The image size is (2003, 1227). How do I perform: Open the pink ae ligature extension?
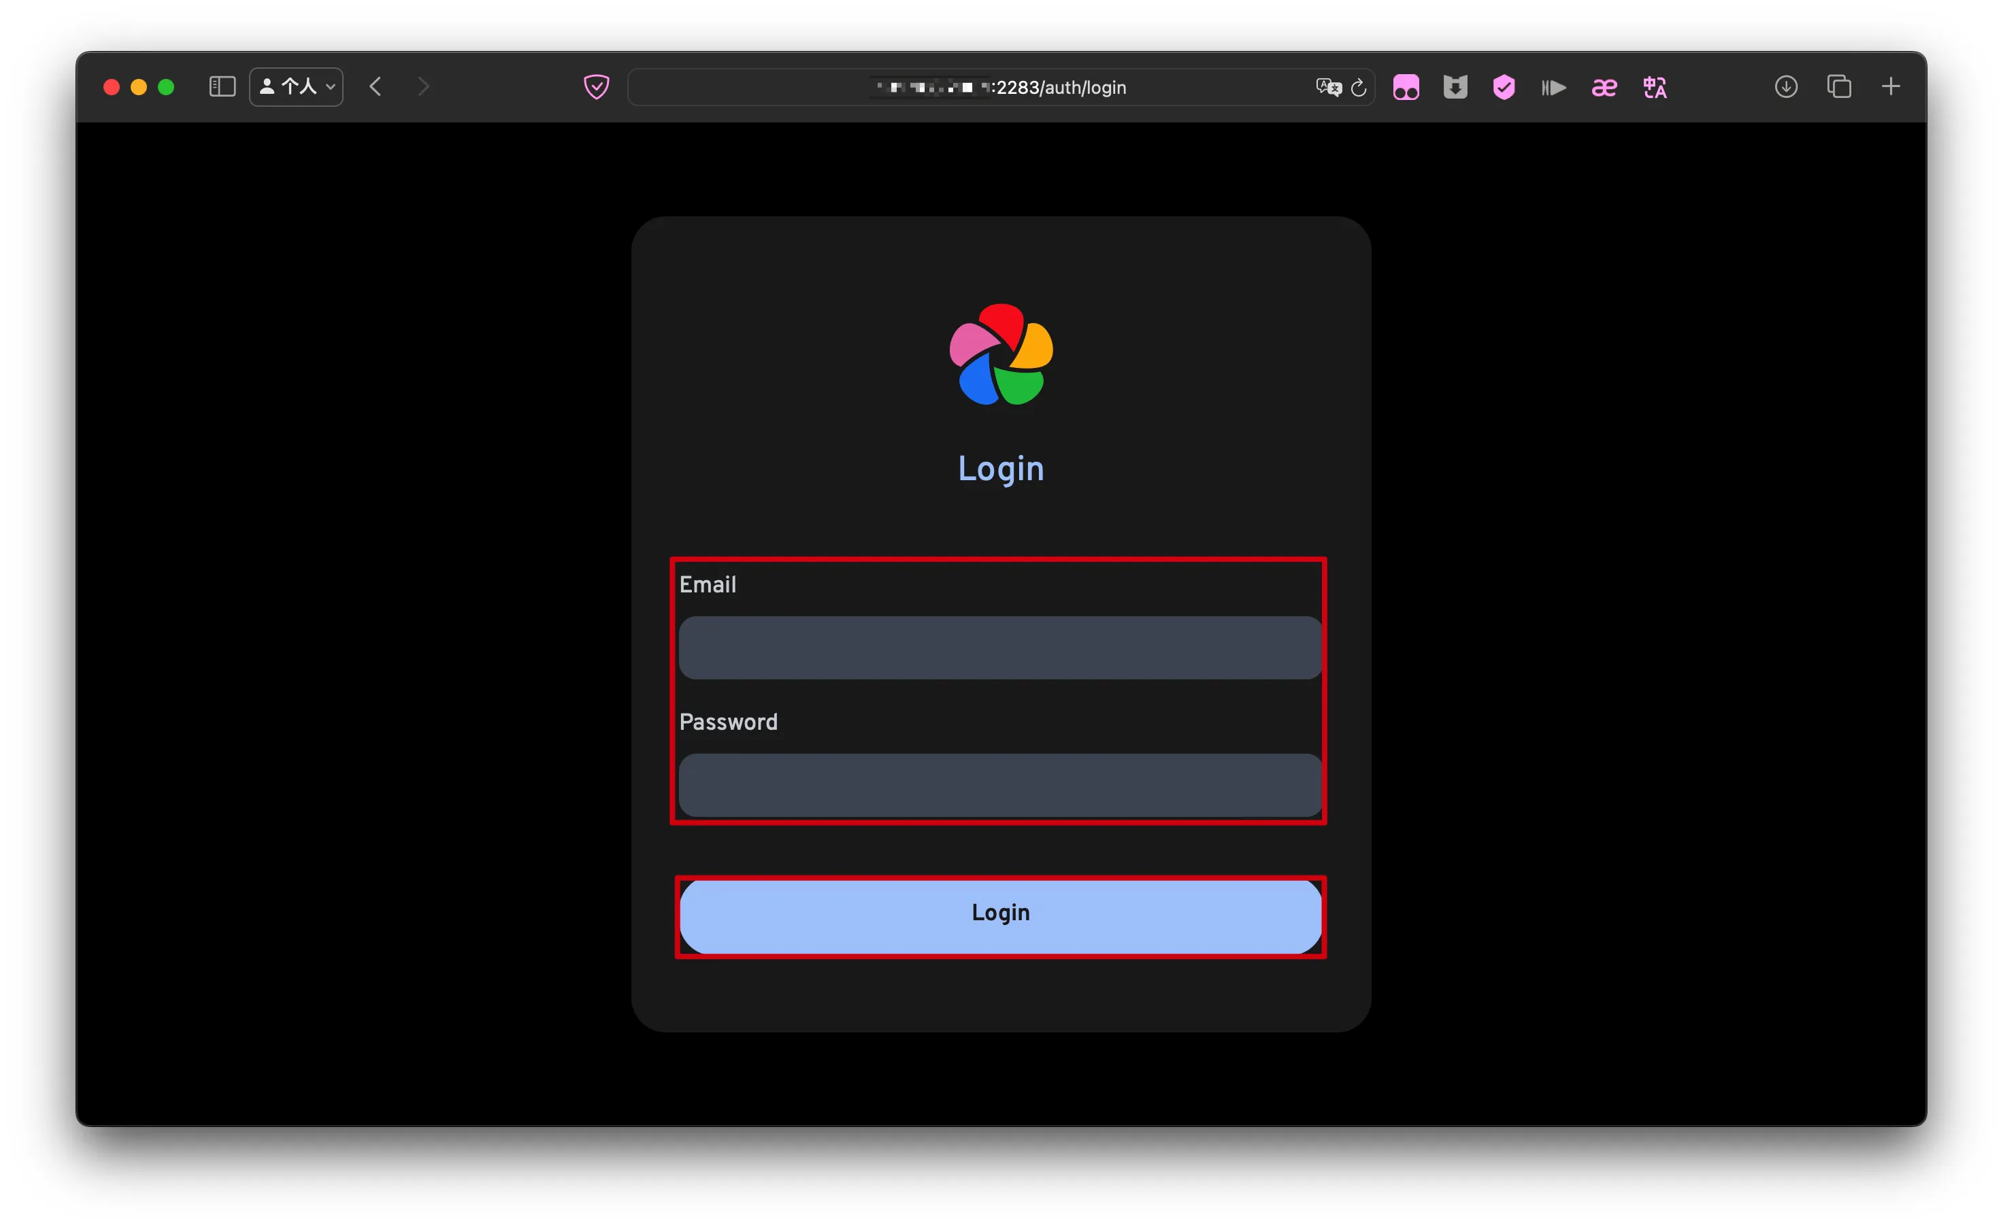click(1604, 87)
